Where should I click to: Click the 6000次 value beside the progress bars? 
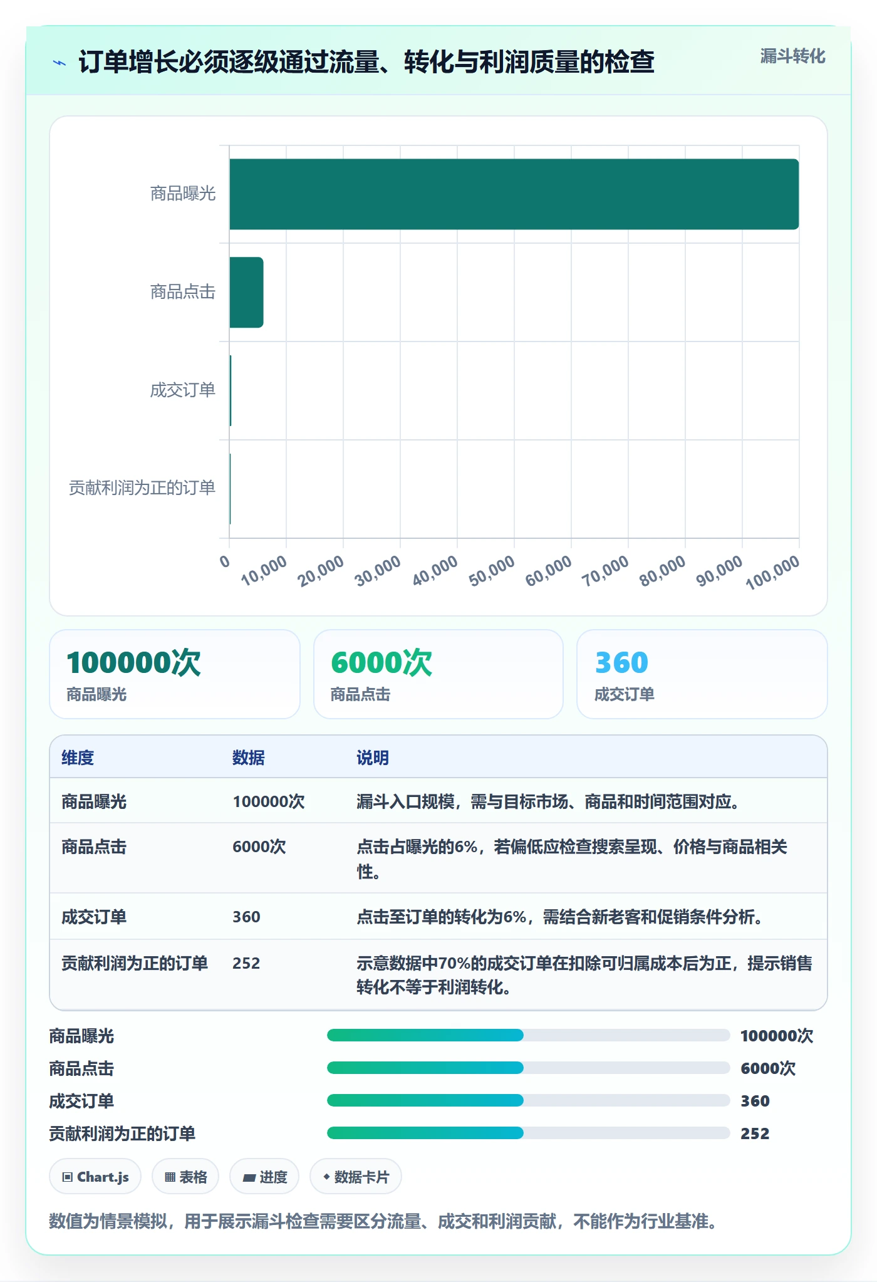[x=768, y=1068]
